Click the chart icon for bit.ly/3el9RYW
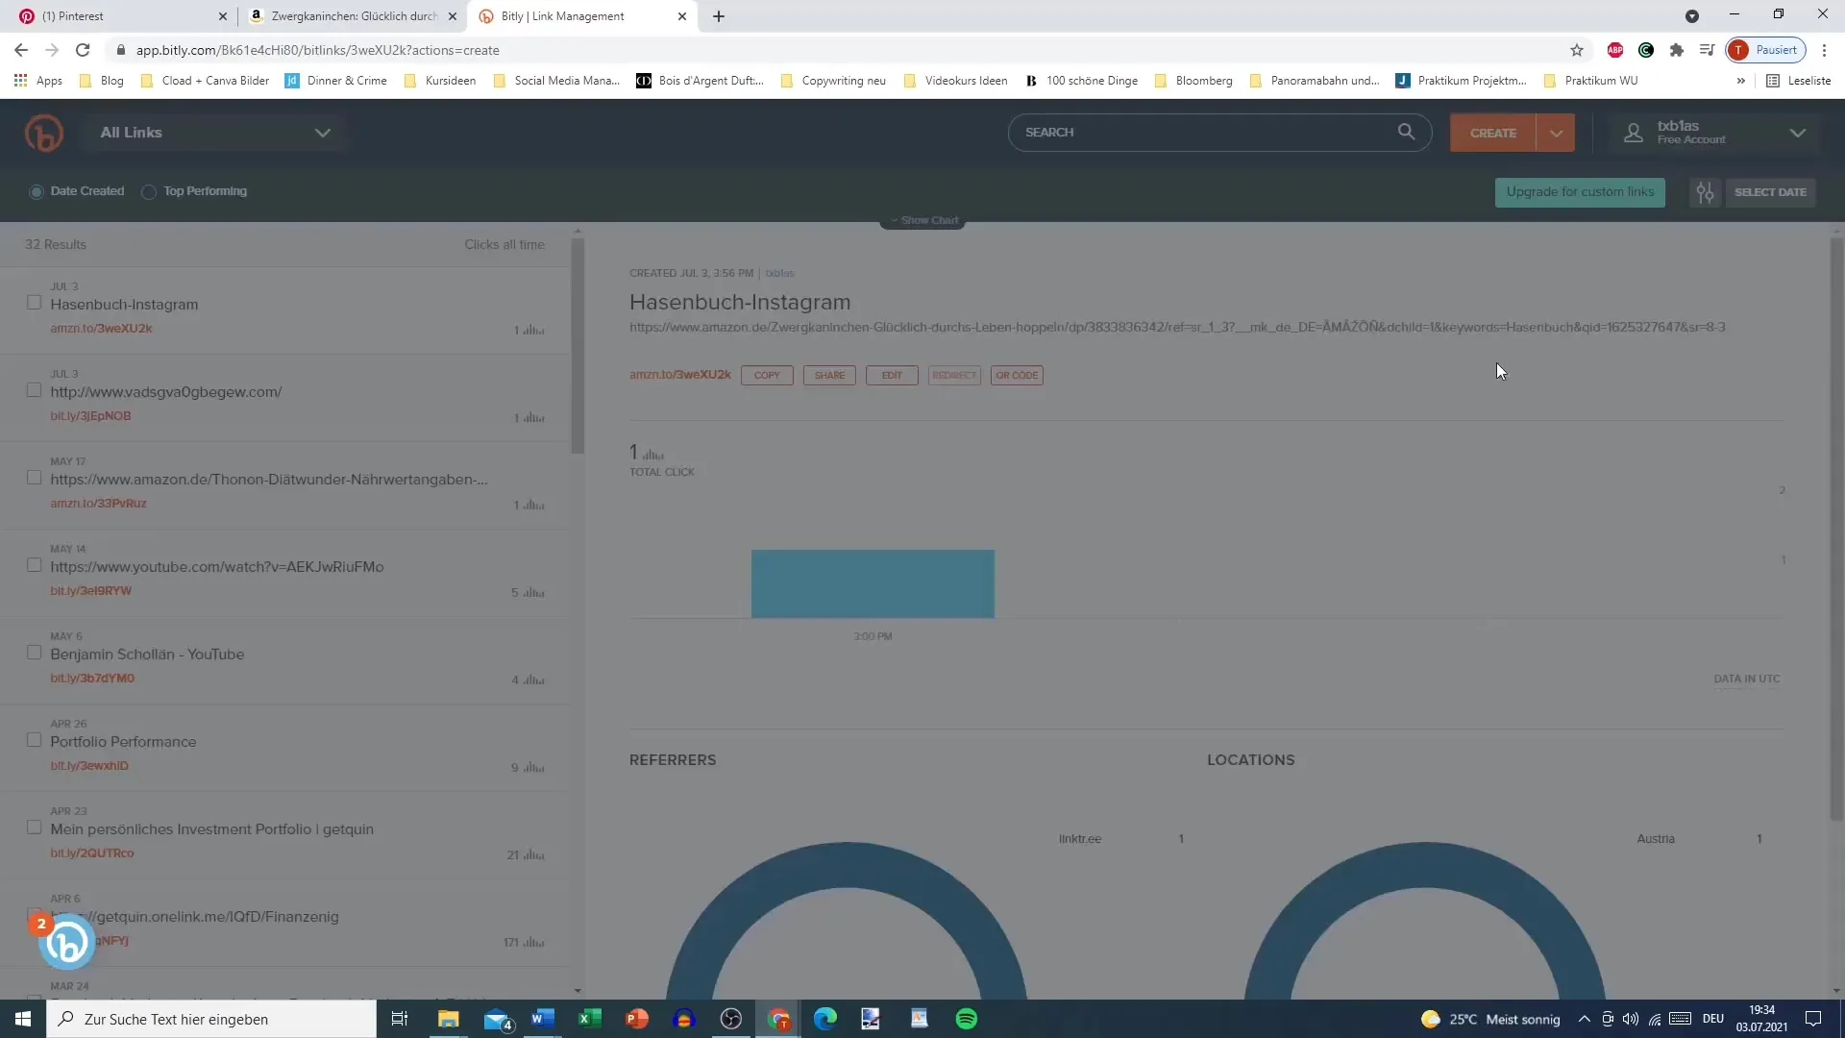1845x1038 pixels. pos(534,593)
